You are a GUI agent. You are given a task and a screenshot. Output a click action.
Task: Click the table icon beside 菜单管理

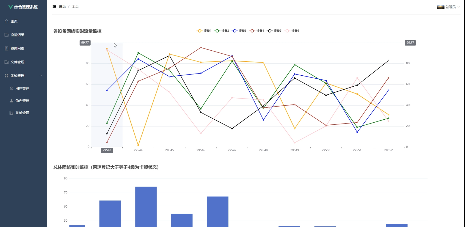tap(11, 113)
